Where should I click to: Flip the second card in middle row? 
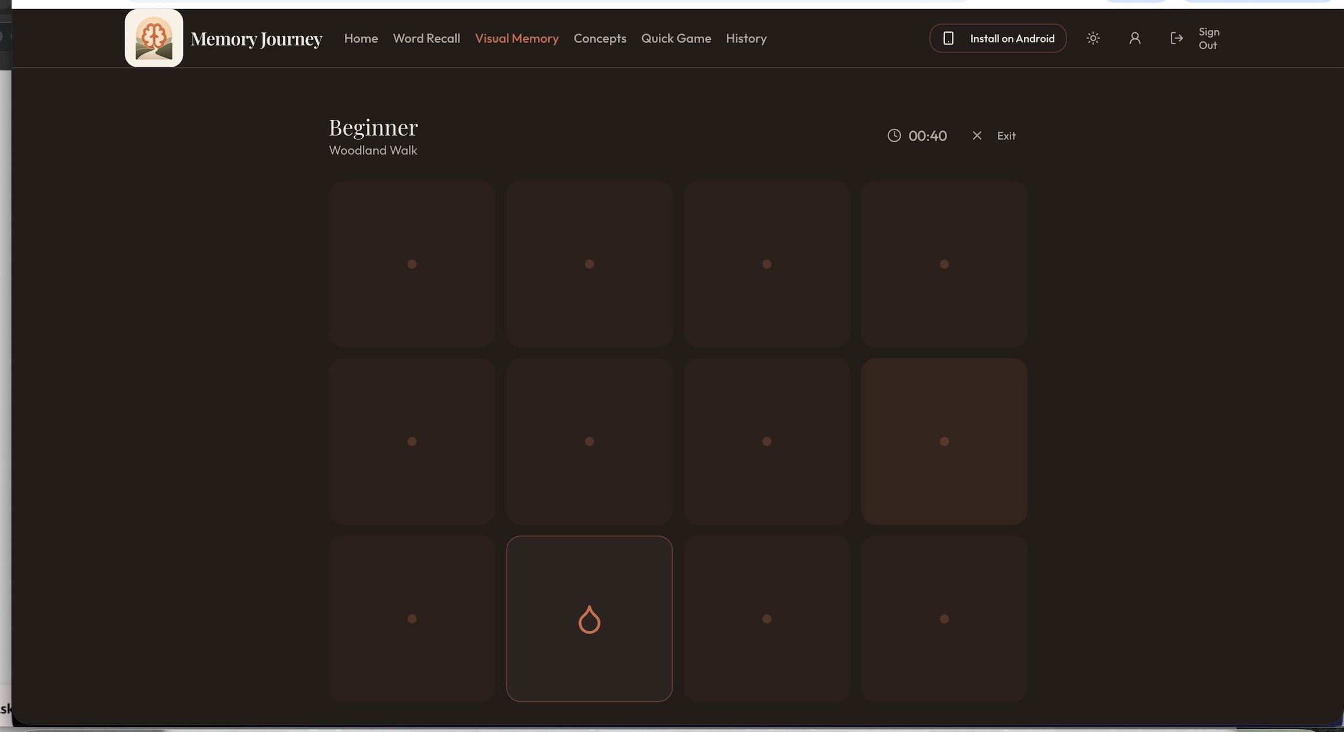pyautogui.click(x=589, y=441)
